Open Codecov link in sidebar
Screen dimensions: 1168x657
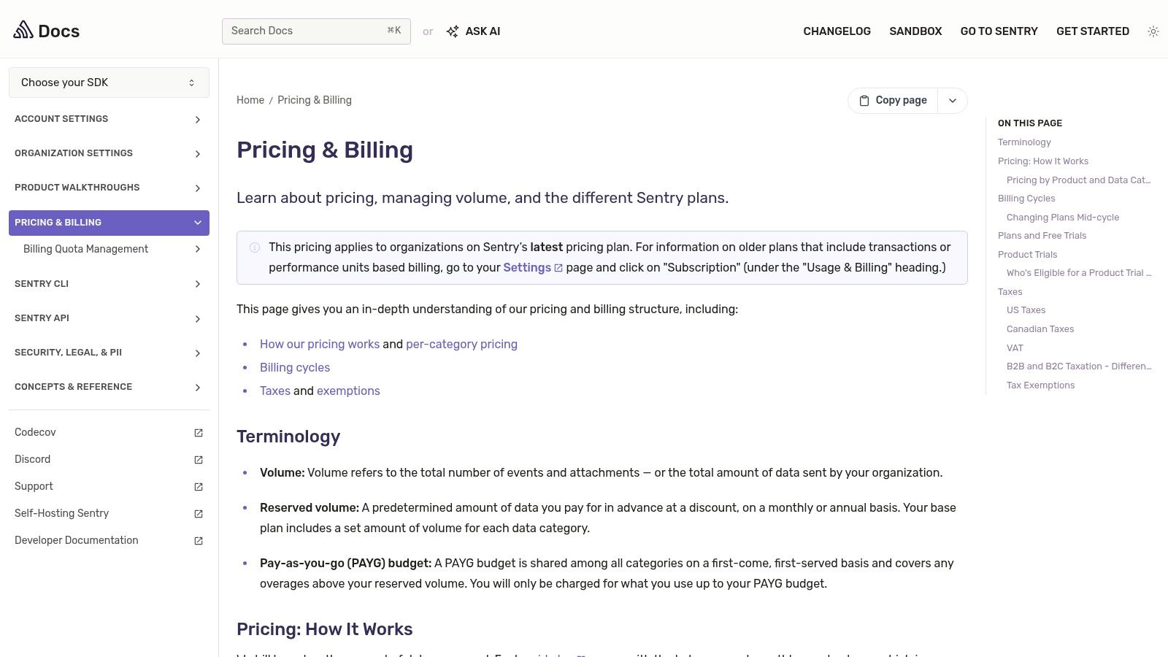[35, 433]
